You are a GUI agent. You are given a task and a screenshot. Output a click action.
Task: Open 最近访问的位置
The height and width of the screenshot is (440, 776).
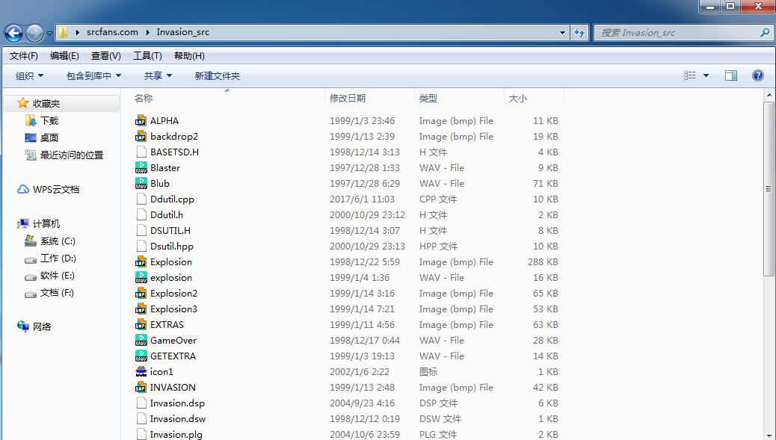[x=72, y=155]
